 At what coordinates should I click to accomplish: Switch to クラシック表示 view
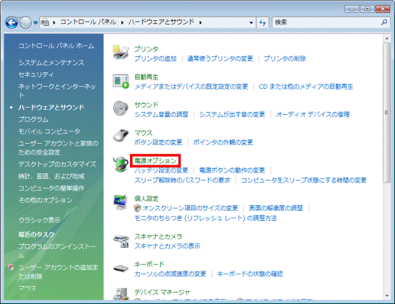39,220
